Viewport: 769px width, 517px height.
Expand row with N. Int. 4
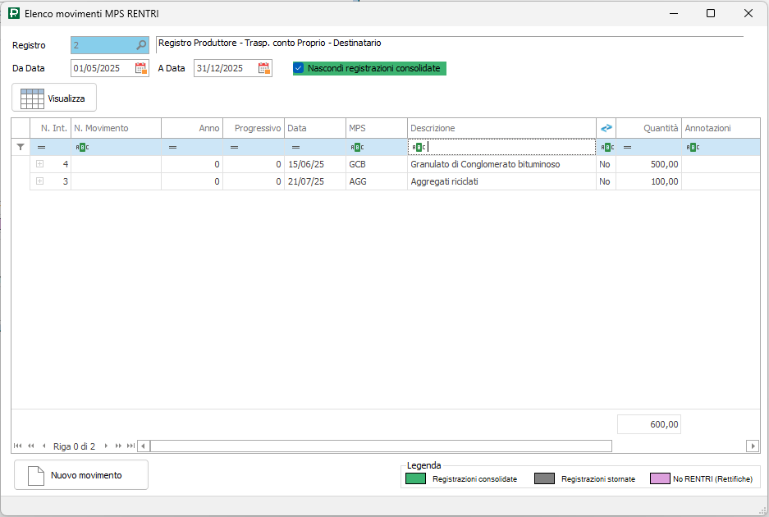point(39,164)
